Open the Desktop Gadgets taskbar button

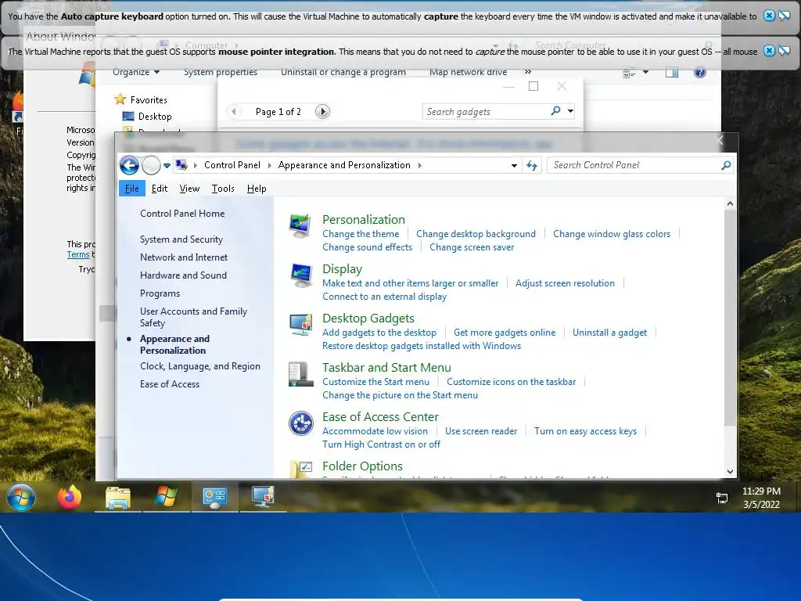tap(263, 497)
